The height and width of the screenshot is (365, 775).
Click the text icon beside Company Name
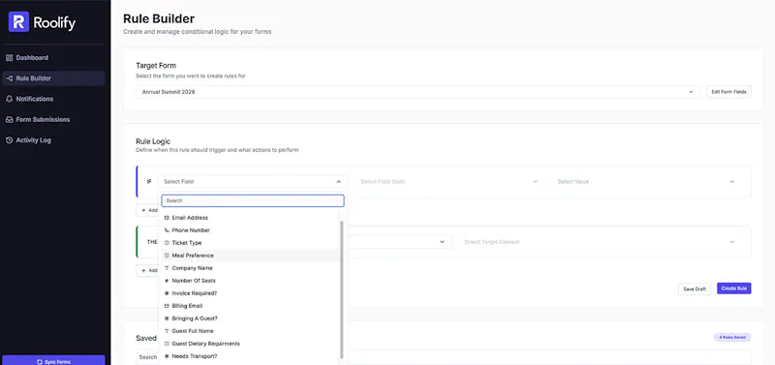[x=167, y=268]
